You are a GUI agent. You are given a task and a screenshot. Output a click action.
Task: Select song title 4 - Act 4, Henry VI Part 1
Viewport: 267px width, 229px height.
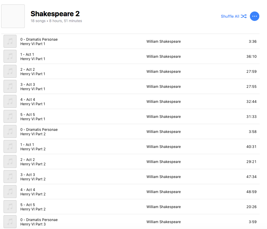pos(28,100)
